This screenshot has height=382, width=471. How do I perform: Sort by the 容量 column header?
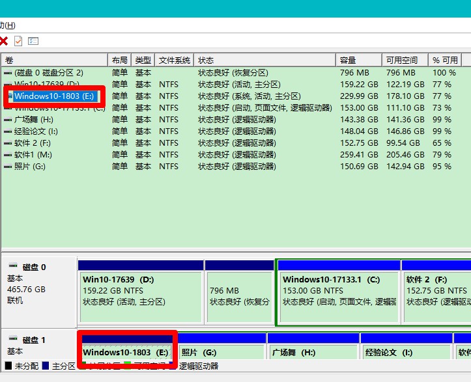tap(358, 60)
